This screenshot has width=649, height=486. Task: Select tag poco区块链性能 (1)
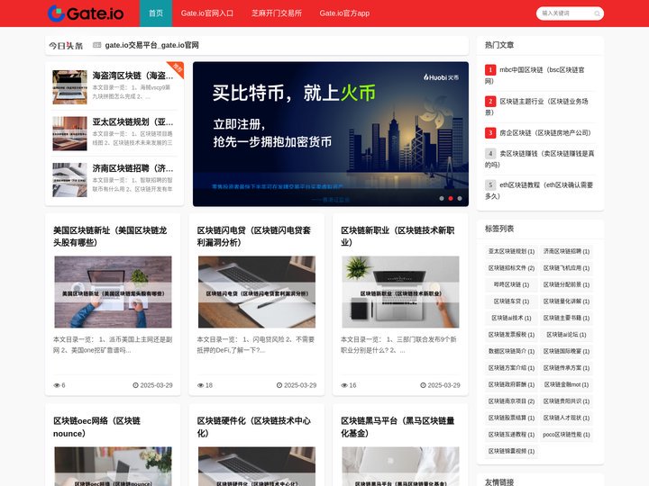click(566, 435)
